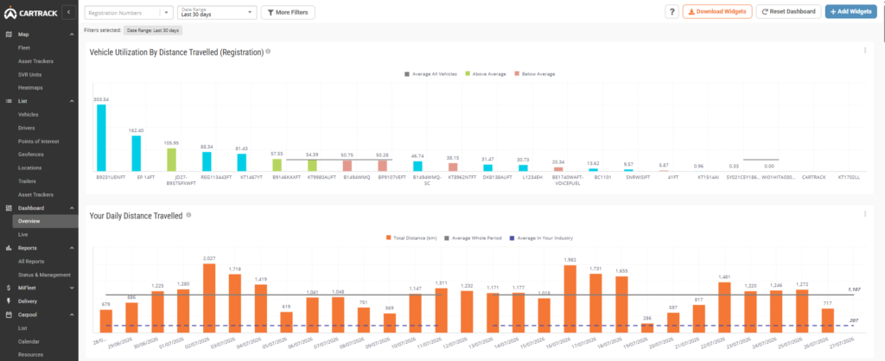Image resolution: width=885 pixels, height=361 pixels.
Task: Open Fleet under Map
Action: [x=23, y=48]
